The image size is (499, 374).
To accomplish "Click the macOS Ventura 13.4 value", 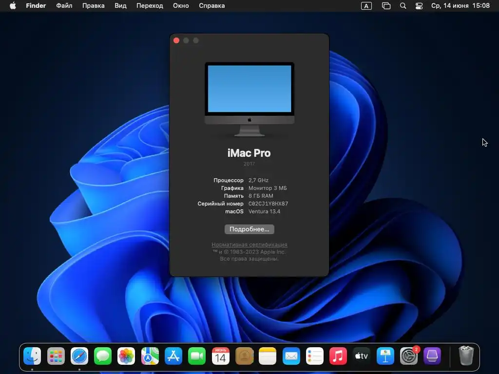I will pos(264,211).
